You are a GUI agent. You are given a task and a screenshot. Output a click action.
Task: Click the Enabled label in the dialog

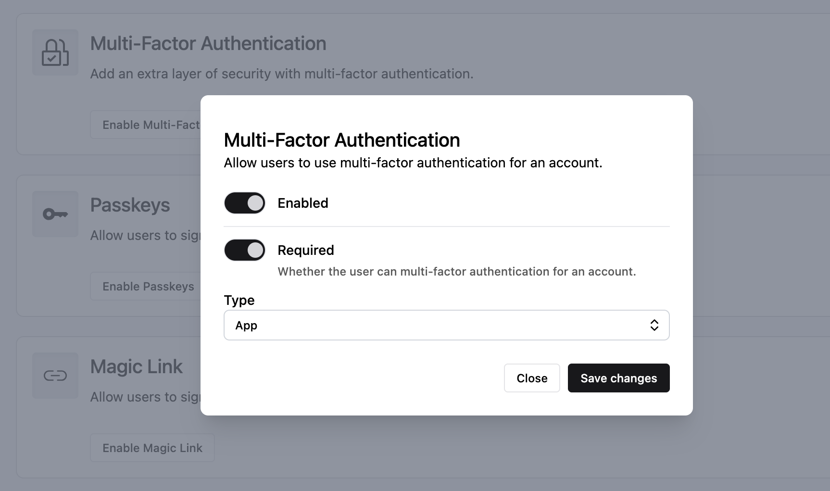(x=302, y=202)
